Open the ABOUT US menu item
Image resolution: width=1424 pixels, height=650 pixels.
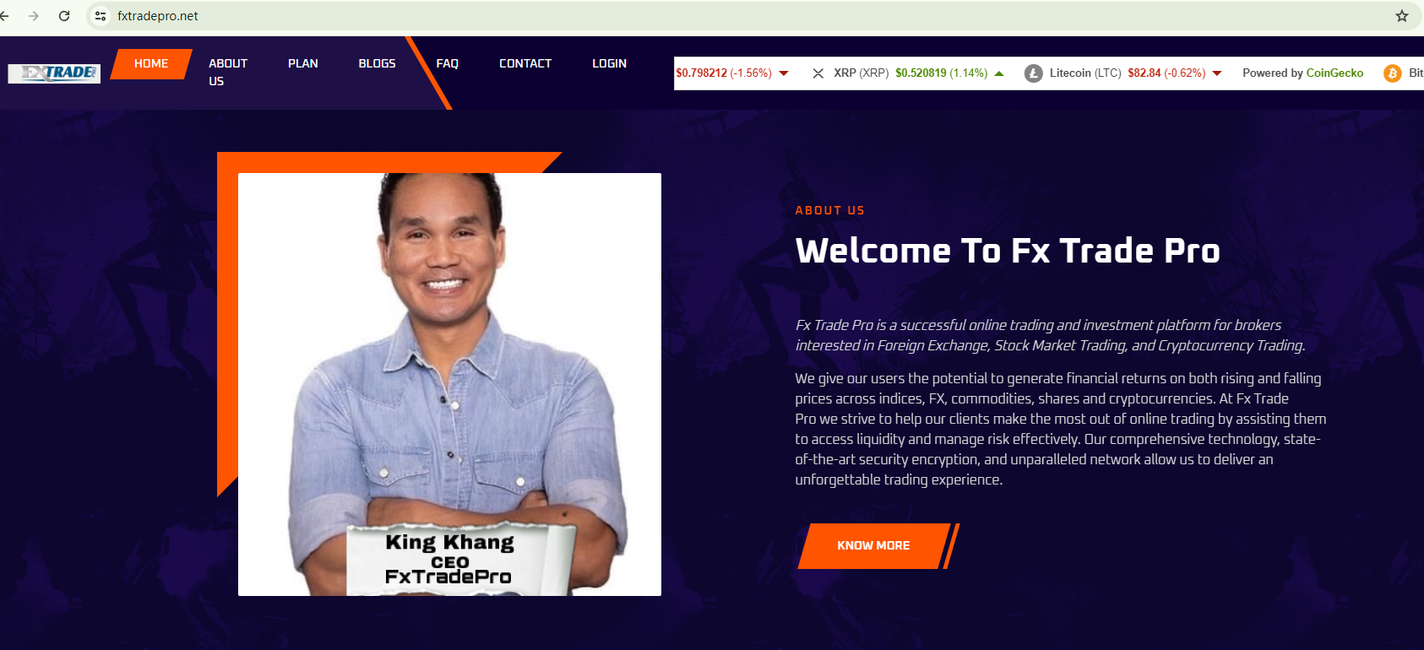coord(228,73)
